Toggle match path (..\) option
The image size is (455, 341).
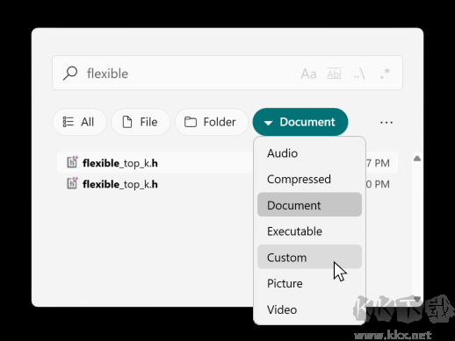(359, 74)
